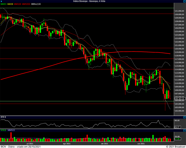This screenshot has height=148, width=186.
Task: Select the MMS22 volume average label
Action: click(11, 130)
